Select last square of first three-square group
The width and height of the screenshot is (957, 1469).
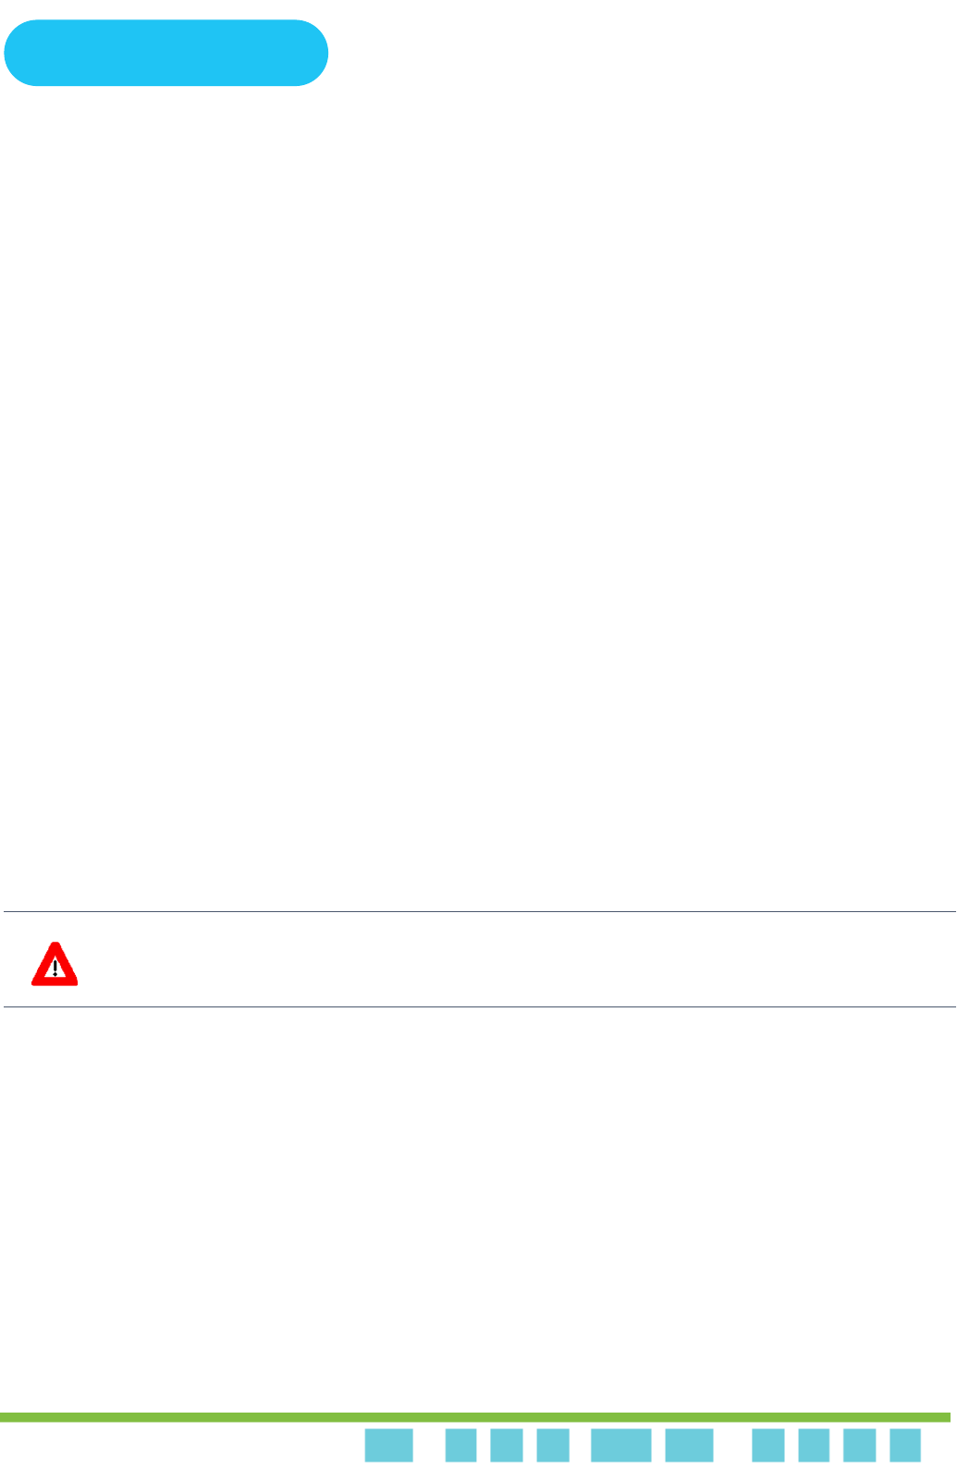tap(553, 1446)
